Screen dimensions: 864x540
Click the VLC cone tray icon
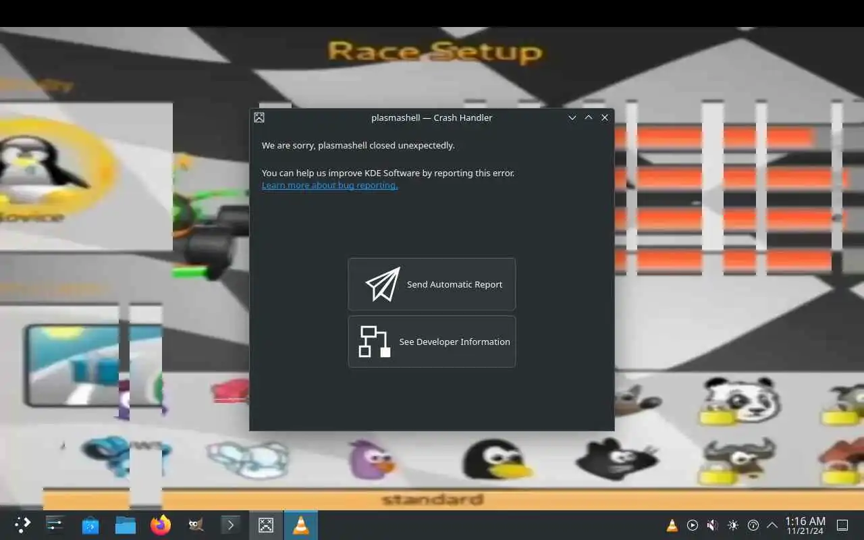pos(672,525)
